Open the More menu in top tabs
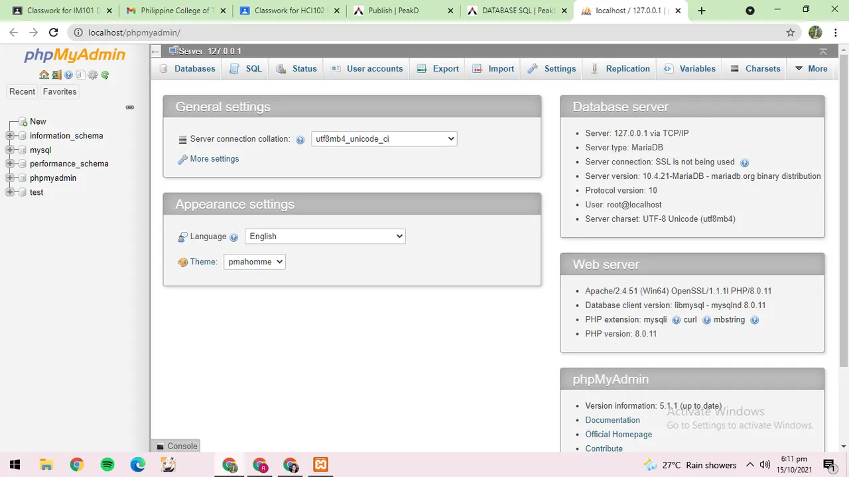This screenshot has height=477, width=849. pos(811,69)
